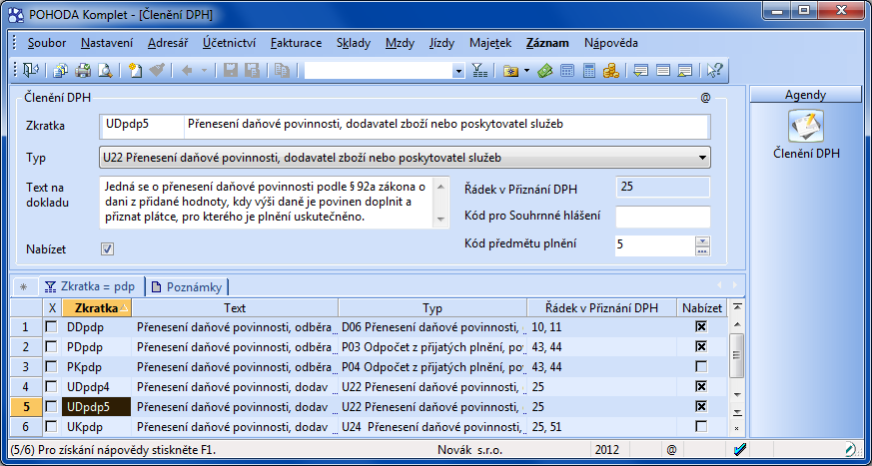
Task: Check the X box for UDpdp4 row
Action: (51, 386)
